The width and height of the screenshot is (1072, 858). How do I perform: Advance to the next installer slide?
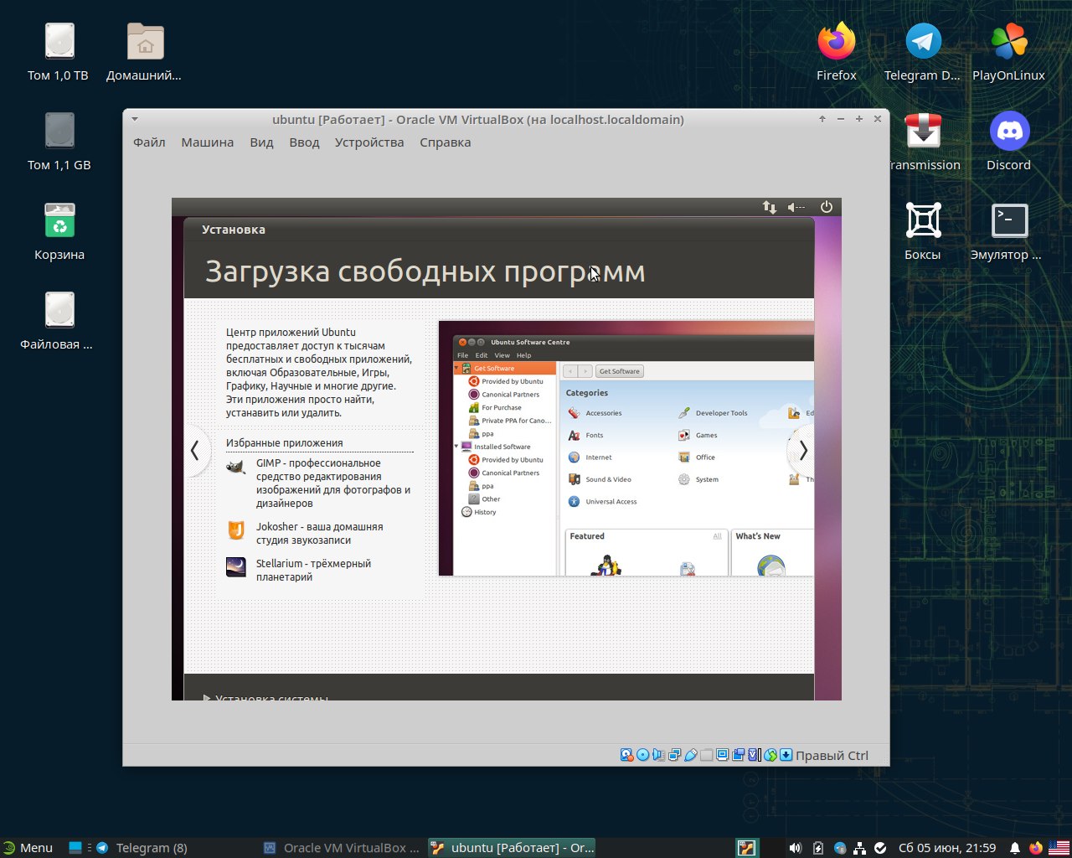(802, 451)
